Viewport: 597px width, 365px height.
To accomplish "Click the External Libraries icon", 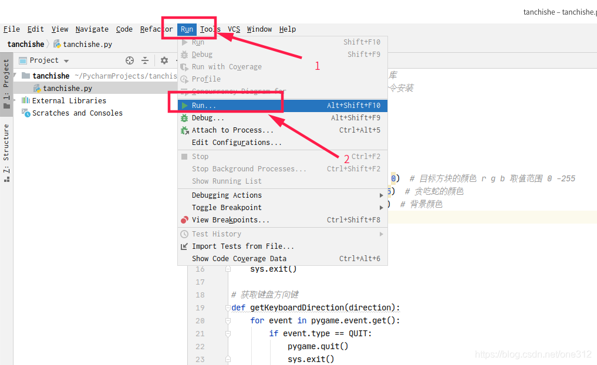I will [25, 100].
